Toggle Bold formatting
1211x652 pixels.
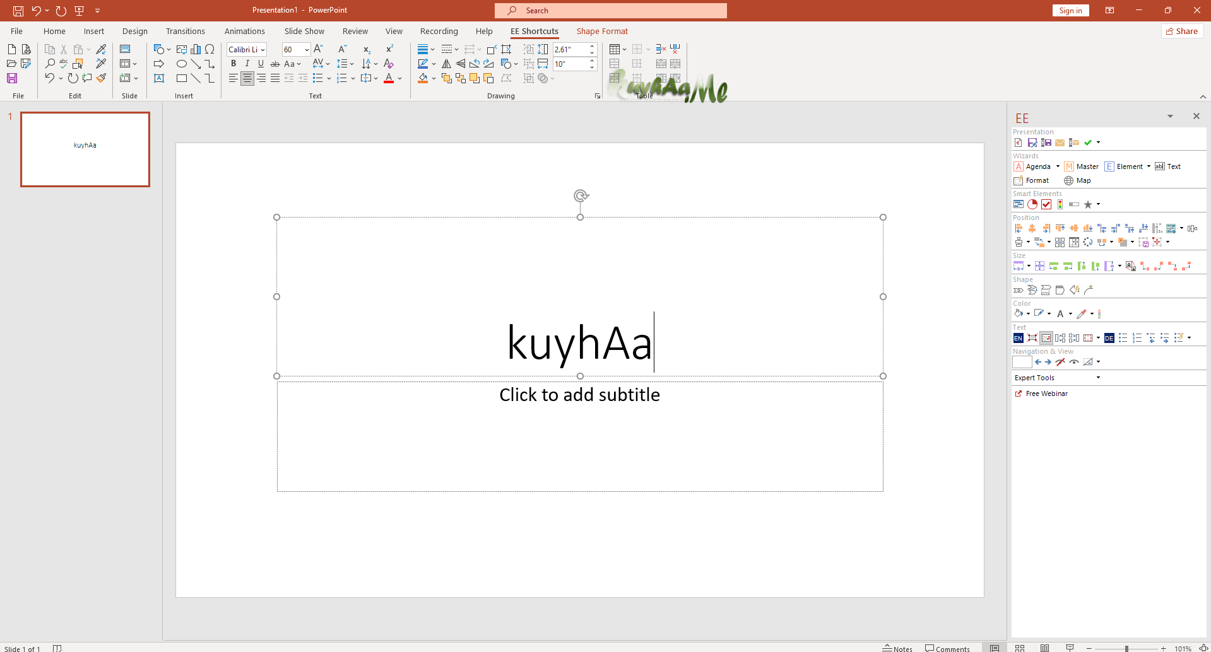pyautogui.click(x=233, y=64)
